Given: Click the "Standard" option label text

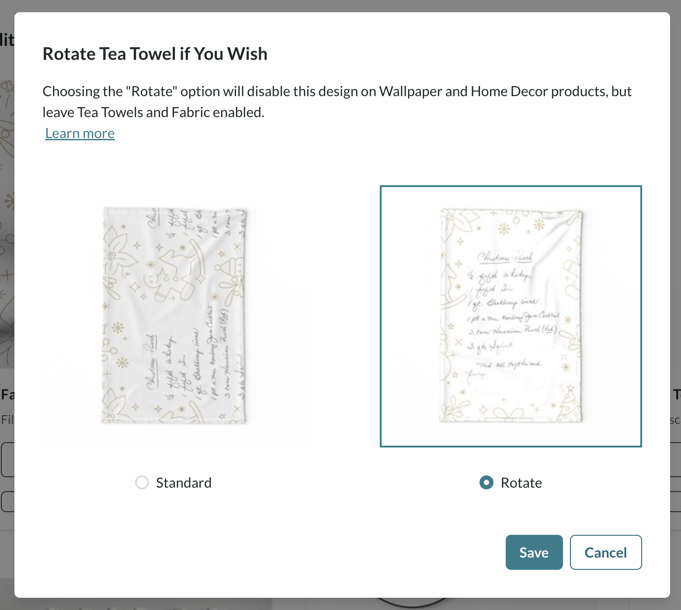Looking at the screenshot, I should (x=184, y=482).
